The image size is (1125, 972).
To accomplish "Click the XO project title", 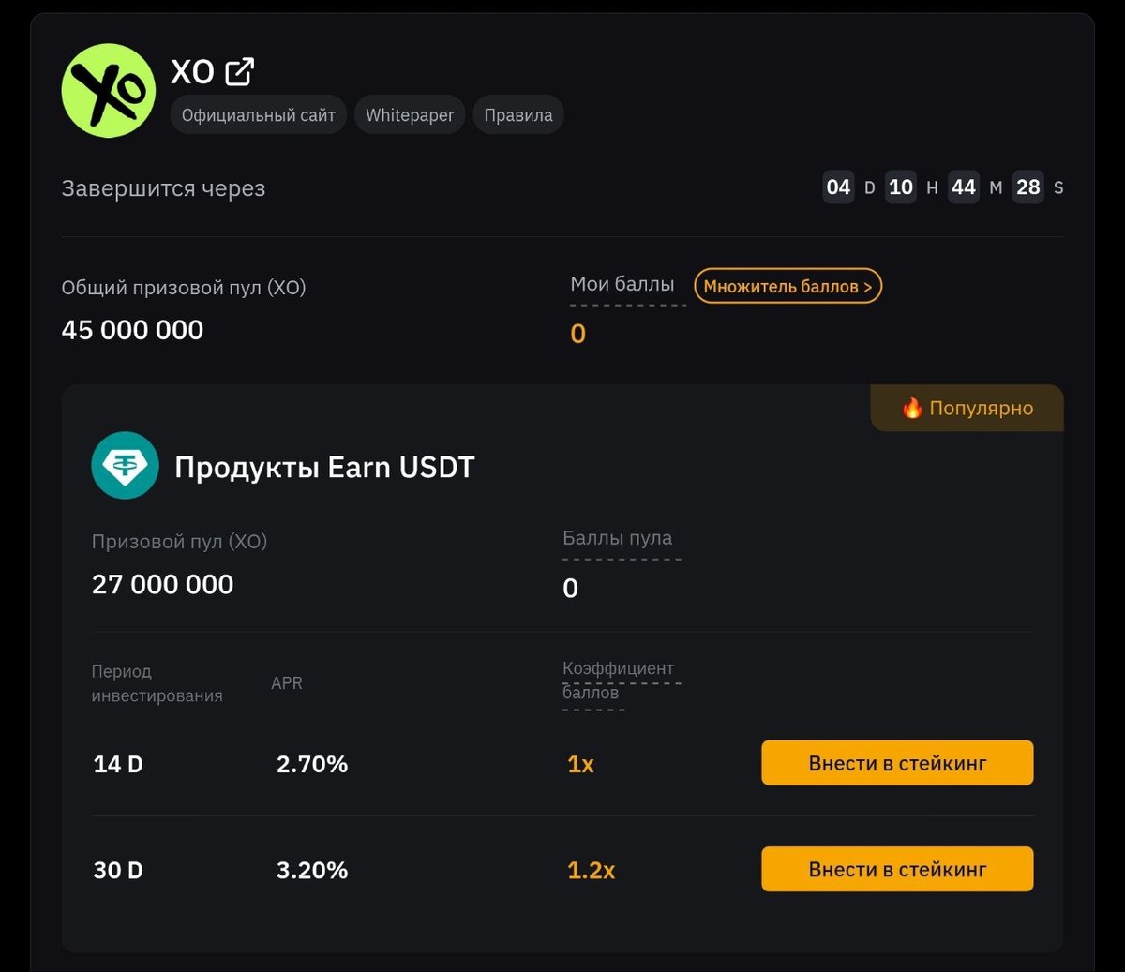I will (x=192, y=71).
